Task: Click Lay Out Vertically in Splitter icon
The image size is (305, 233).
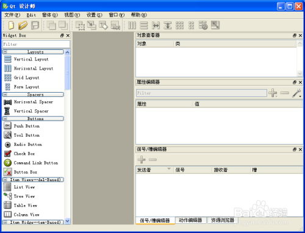Action: pos(168,26)
